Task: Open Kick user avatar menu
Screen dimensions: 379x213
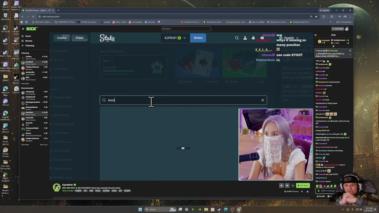Action: click(347, 29)
